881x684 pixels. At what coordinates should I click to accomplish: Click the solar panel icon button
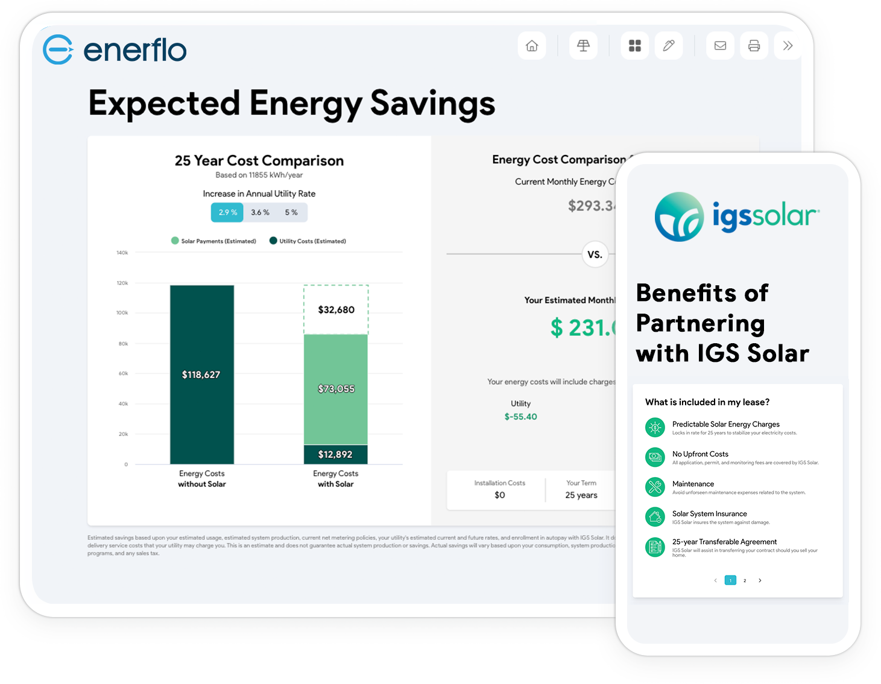(583, 46)
